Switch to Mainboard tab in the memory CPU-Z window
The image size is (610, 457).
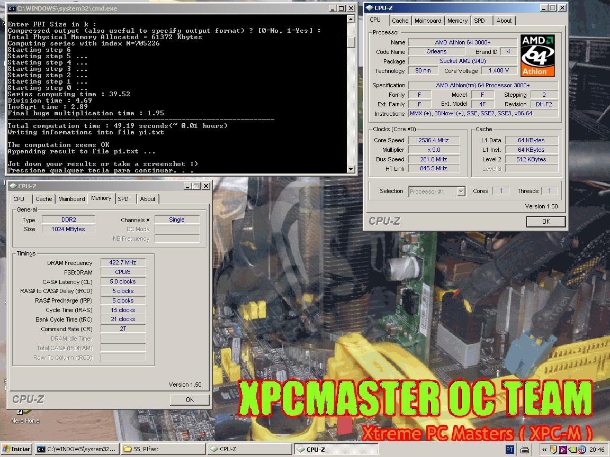tap(71, 199)
